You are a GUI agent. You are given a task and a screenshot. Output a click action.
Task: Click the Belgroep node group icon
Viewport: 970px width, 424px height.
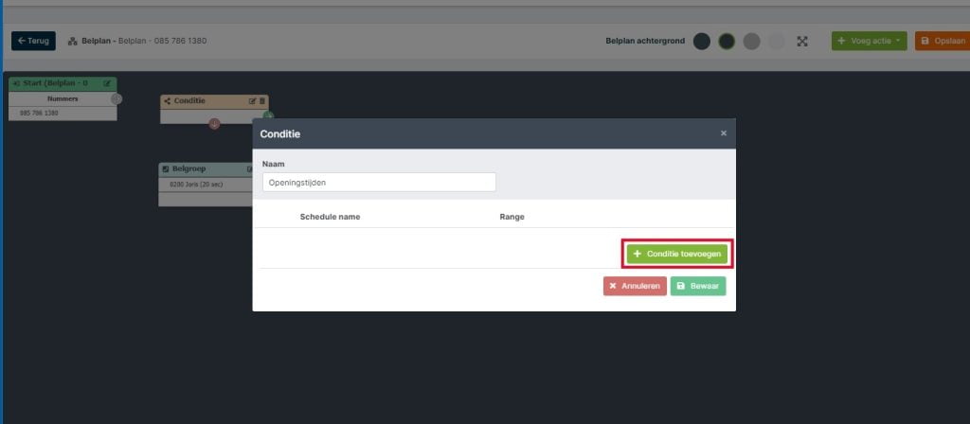click(x=165, y=168)
